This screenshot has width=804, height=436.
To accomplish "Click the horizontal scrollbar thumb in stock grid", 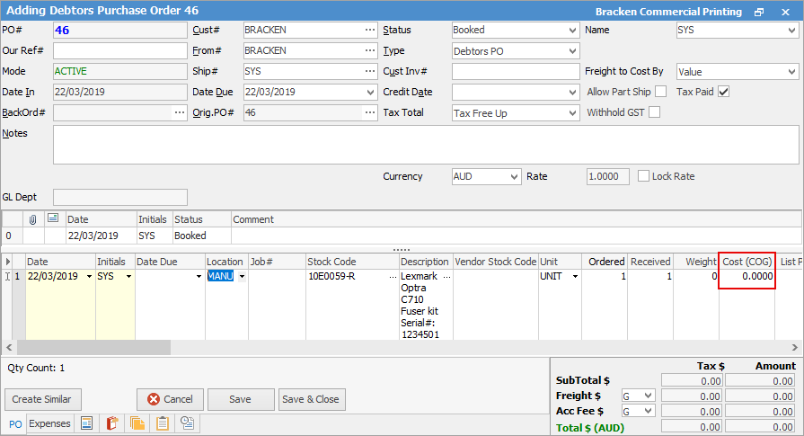I will pyautogui.click(x=93, y=347).
